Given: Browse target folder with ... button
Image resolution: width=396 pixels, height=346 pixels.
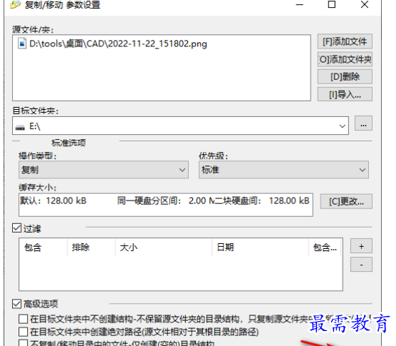Looking at the screenshot, I should coord(363,123).
